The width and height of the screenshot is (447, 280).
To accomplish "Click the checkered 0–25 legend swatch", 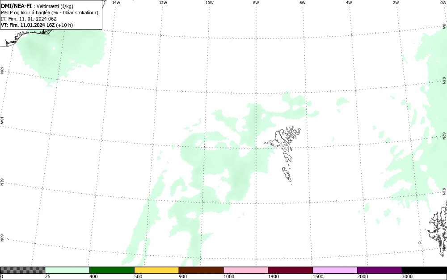I will coord(22,270).
